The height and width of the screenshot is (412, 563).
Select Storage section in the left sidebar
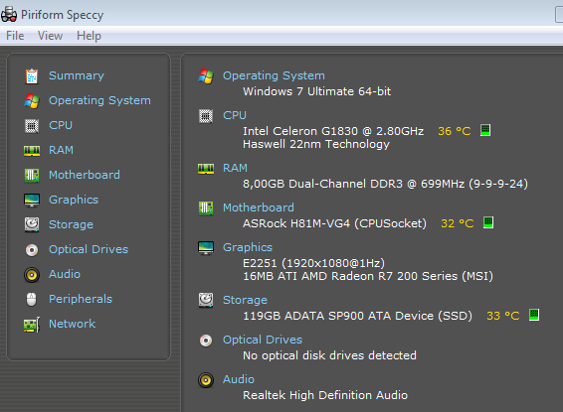(71, 224)
